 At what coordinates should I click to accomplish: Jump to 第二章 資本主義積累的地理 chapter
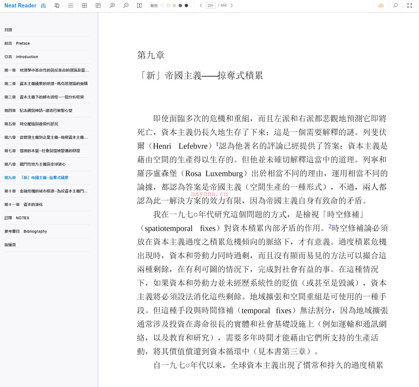coord(47,84)
